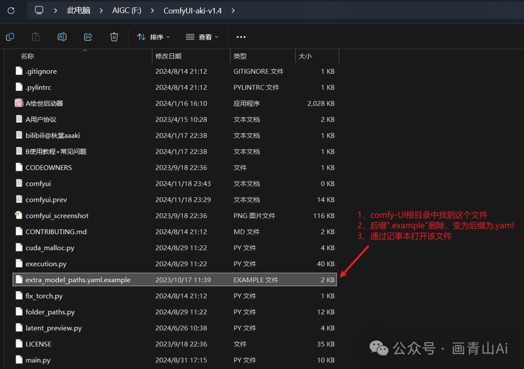Click the execution.py file icon
Screen dimensions: 524x369
click(19, 263)
